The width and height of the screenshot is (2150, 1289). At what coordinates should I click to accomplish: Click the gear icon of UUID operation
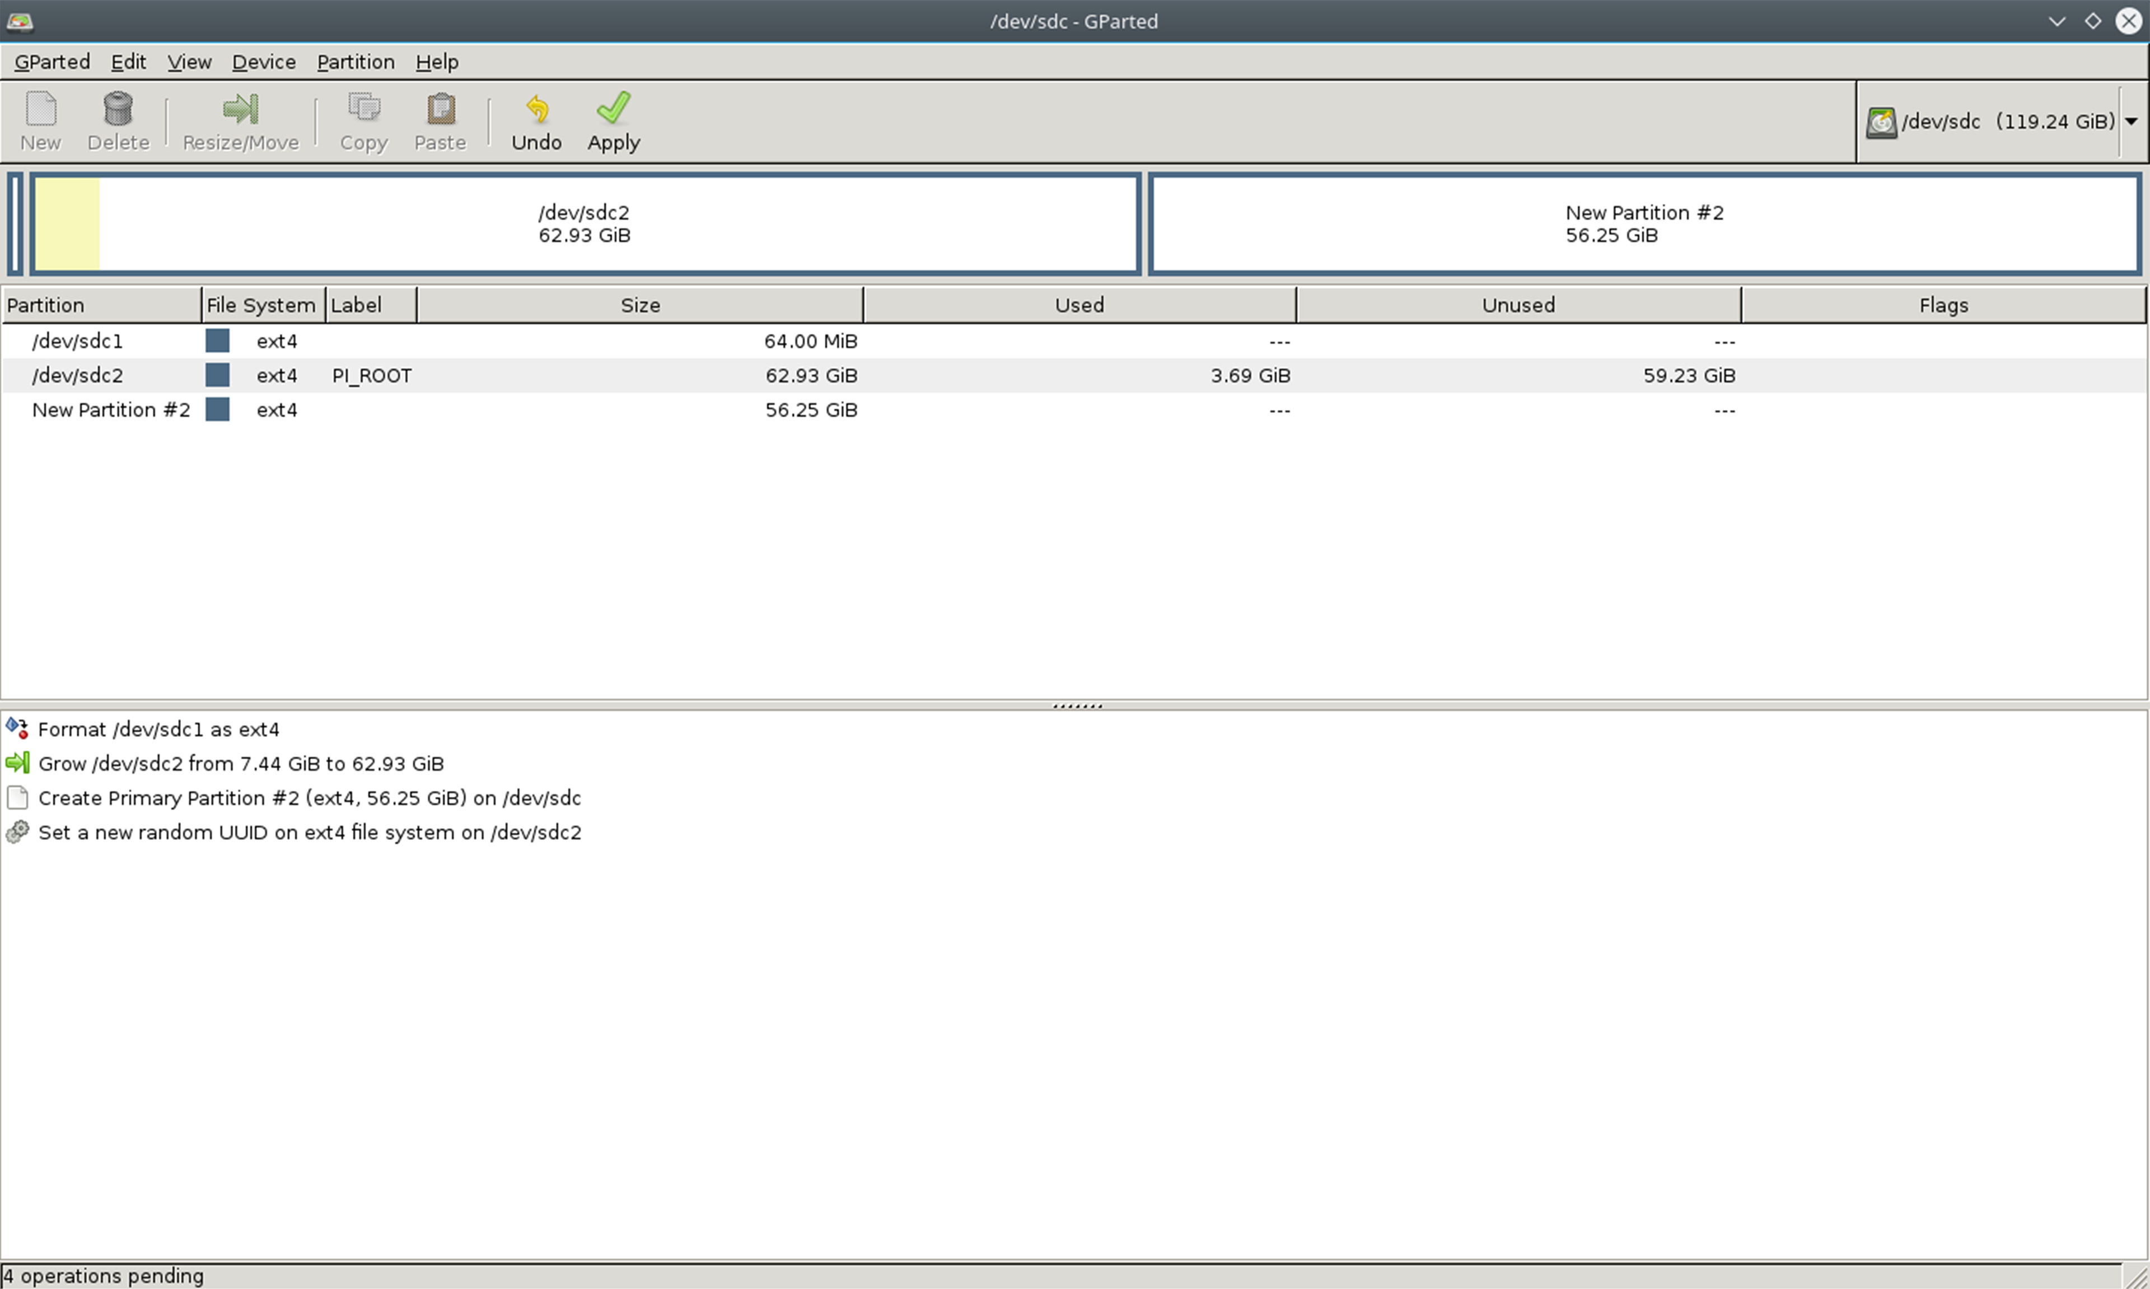(17, 832)
